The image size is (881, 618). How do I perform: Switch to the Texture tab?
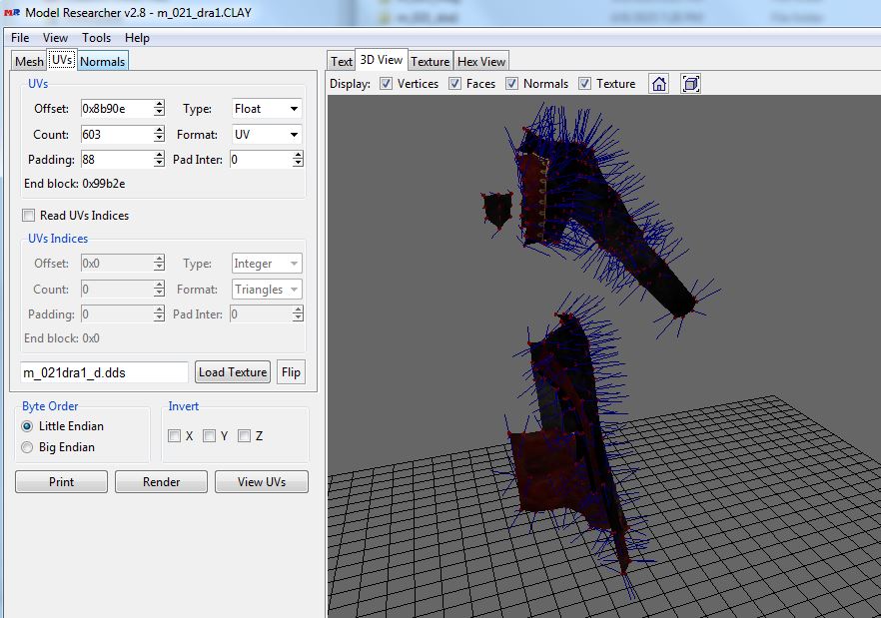(430, 61)
